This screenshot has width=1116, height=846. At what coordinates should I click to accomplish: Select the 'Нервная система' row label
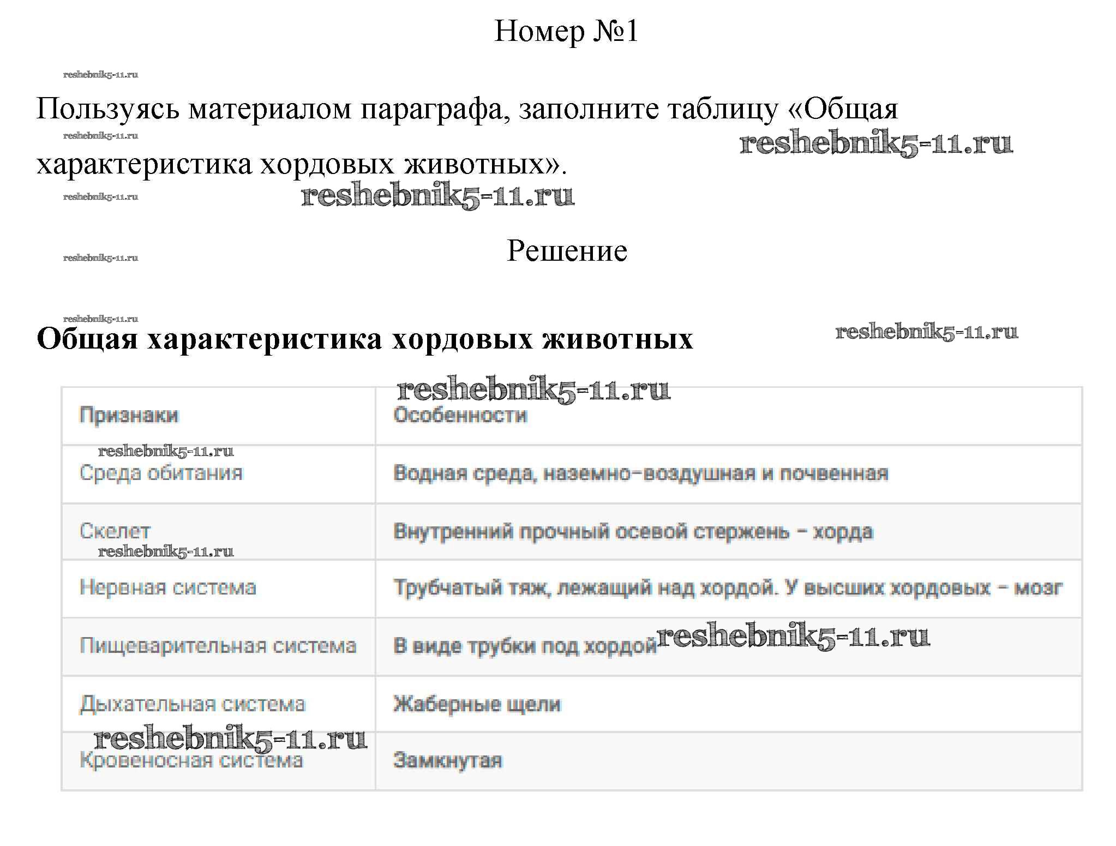[x=167, y=588]
